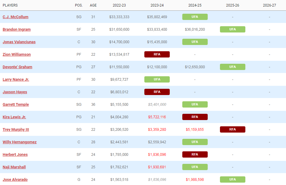Click Willy Hernangomez's UFA badge

point(195,142)
